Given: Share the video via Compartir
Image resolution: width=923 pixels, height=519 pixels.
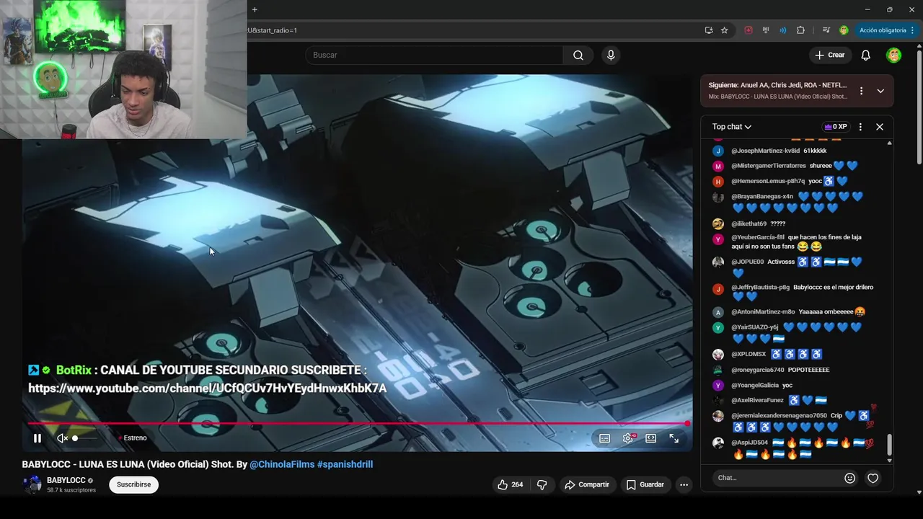Looking at the screenshot, I should click(x=587, y=484).
